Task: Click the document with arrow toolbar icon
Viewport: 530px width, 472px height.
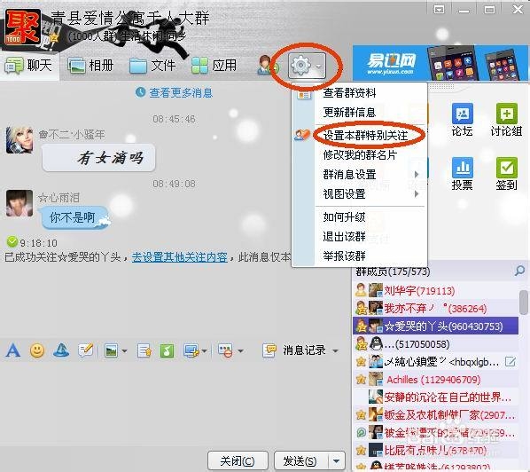Action: [144, 350]
